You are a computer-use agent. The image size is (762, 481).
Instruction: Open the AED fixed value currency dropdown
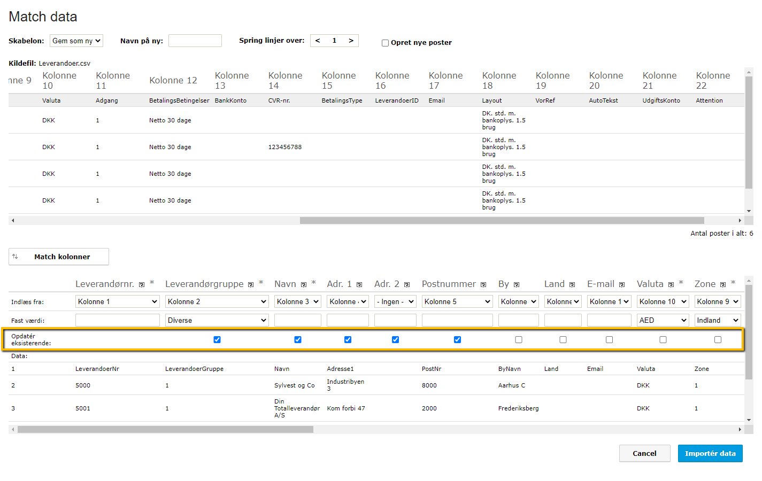point(663,320)
